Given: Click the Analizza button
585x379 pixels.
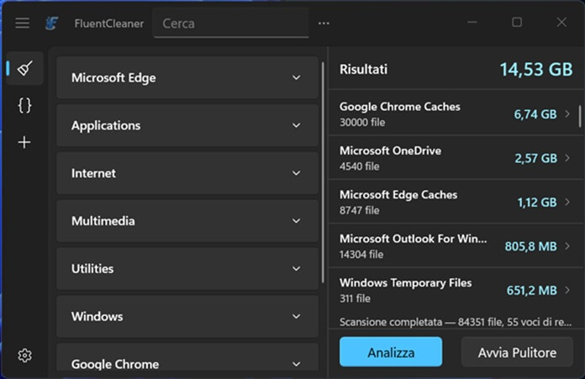Looking at the screenshot, I should pos(391,352).
